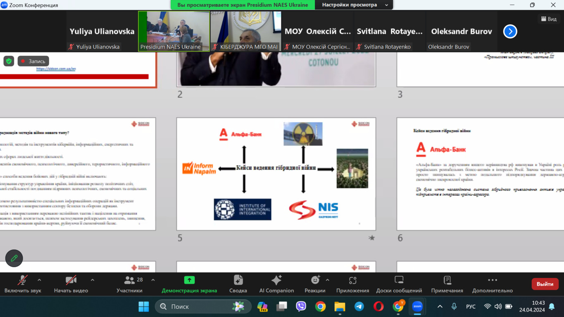Open Chrome icon next to Viber
564x317 pixels.
pos(320,307)
